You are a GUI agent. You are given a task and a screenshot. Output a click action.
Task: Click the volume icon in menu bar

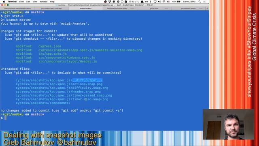159,2
